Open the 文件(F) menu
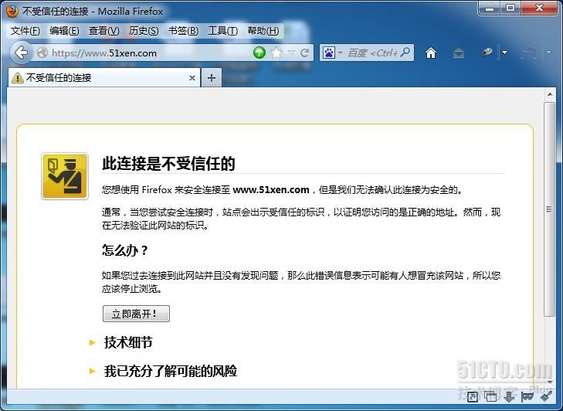Image resolution: width=563 pixels, height=411 pixels. [x=25, y=31]
